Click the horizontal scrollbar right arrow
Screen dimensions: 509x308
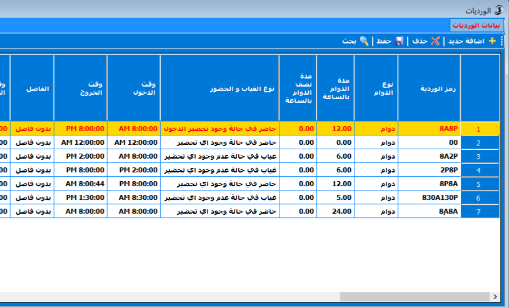point(495,296)
